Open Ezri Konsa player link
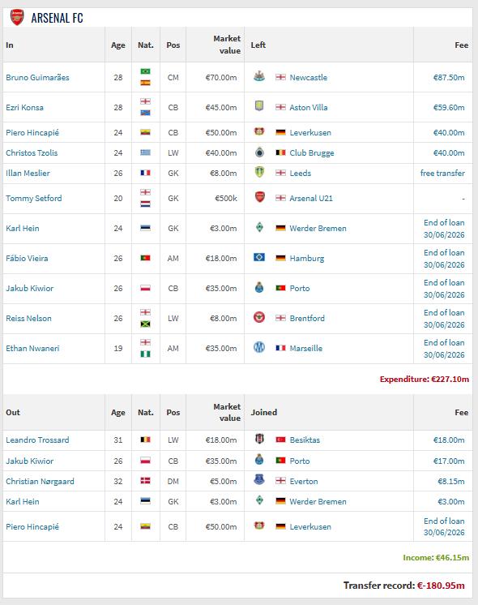 (24, 107)
